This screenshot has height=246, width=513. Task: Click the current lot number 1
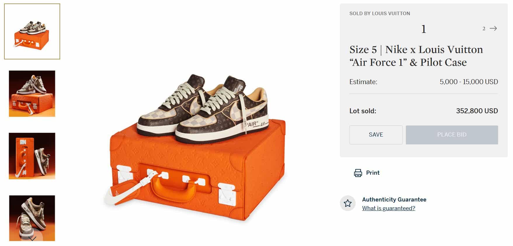[x=424, y=29]
